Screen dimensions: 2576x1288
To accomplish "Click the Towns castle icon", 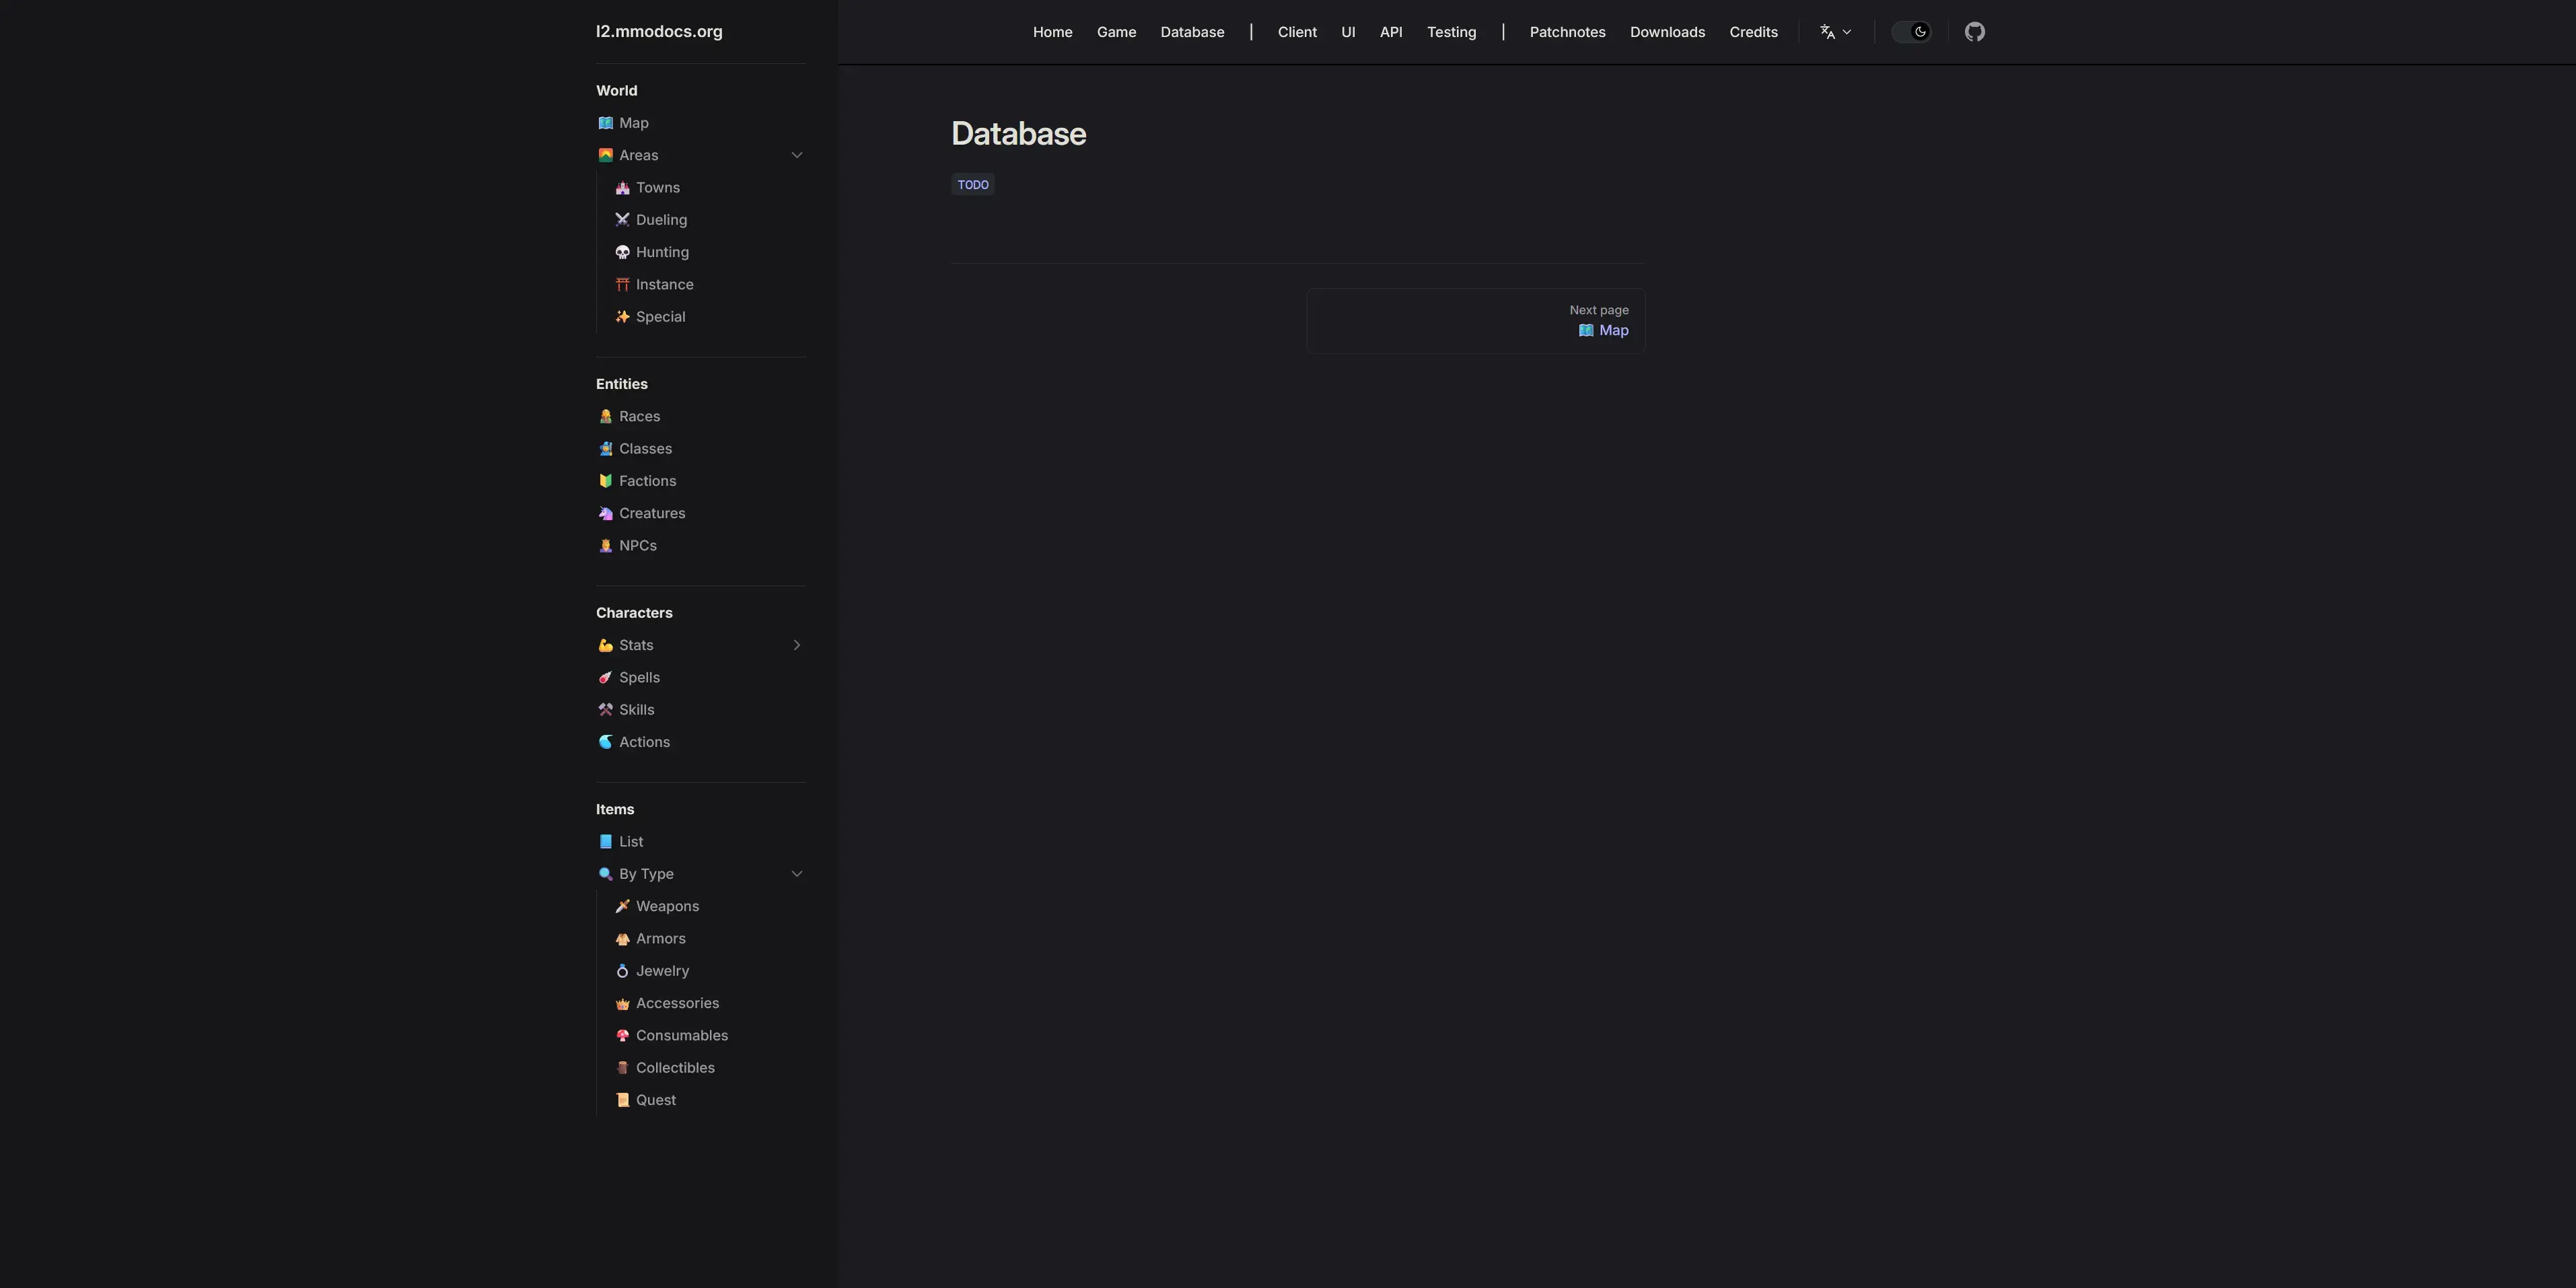I will 622,188.
